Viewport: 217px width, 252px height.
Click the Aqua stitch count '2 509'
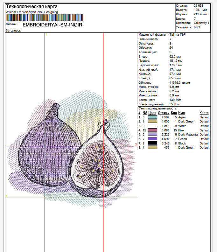tap(165, 117)
